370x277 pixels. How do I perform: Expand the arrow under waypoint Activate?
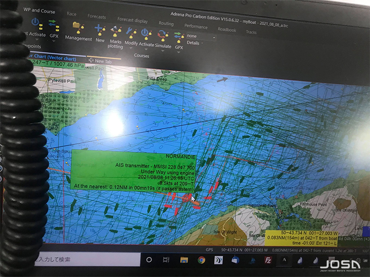(x=37, y=39)
